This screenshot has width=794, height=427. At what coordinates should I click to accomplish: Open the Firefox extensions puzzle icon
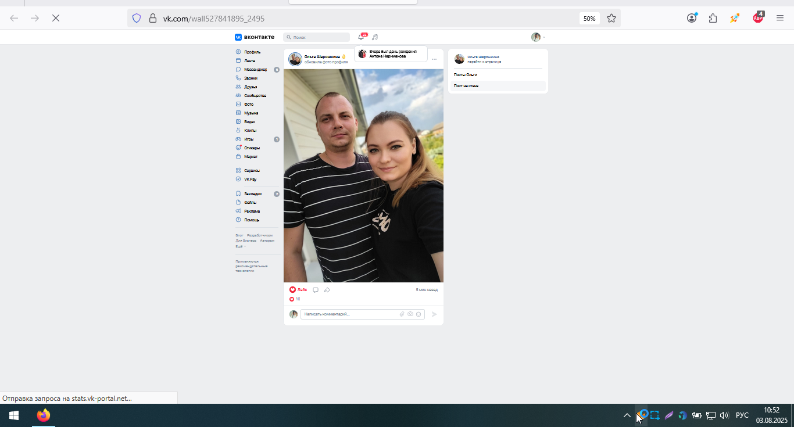tap(713, 18)
